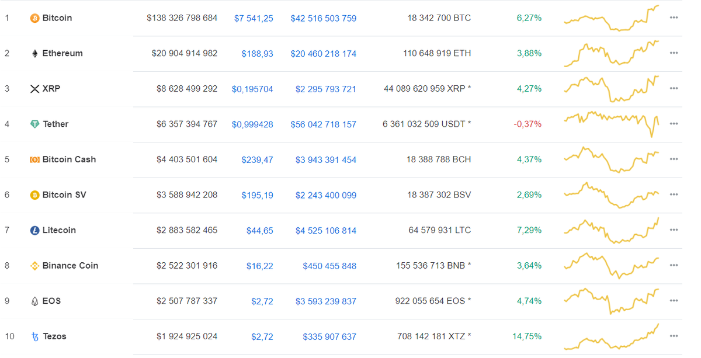
Task: Open the more options menu for EOS
Action: click(674, 301)
